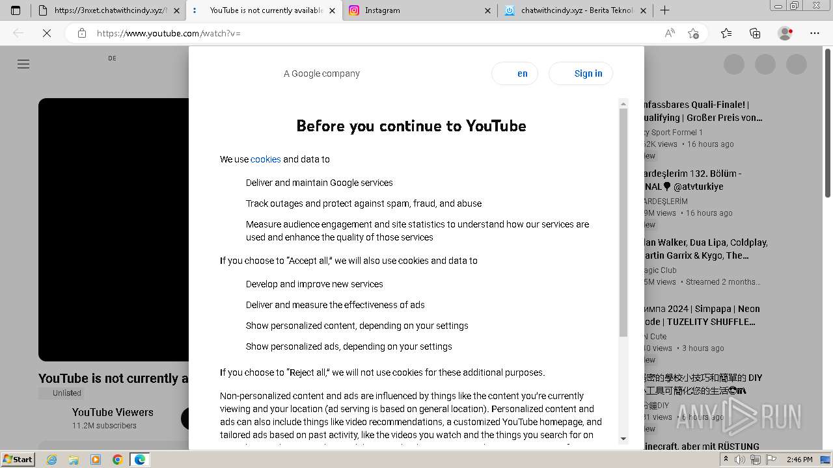
Task: Close the 3nxet.chatwithcindy.xyz tab
Action: [x=176, y=10]
